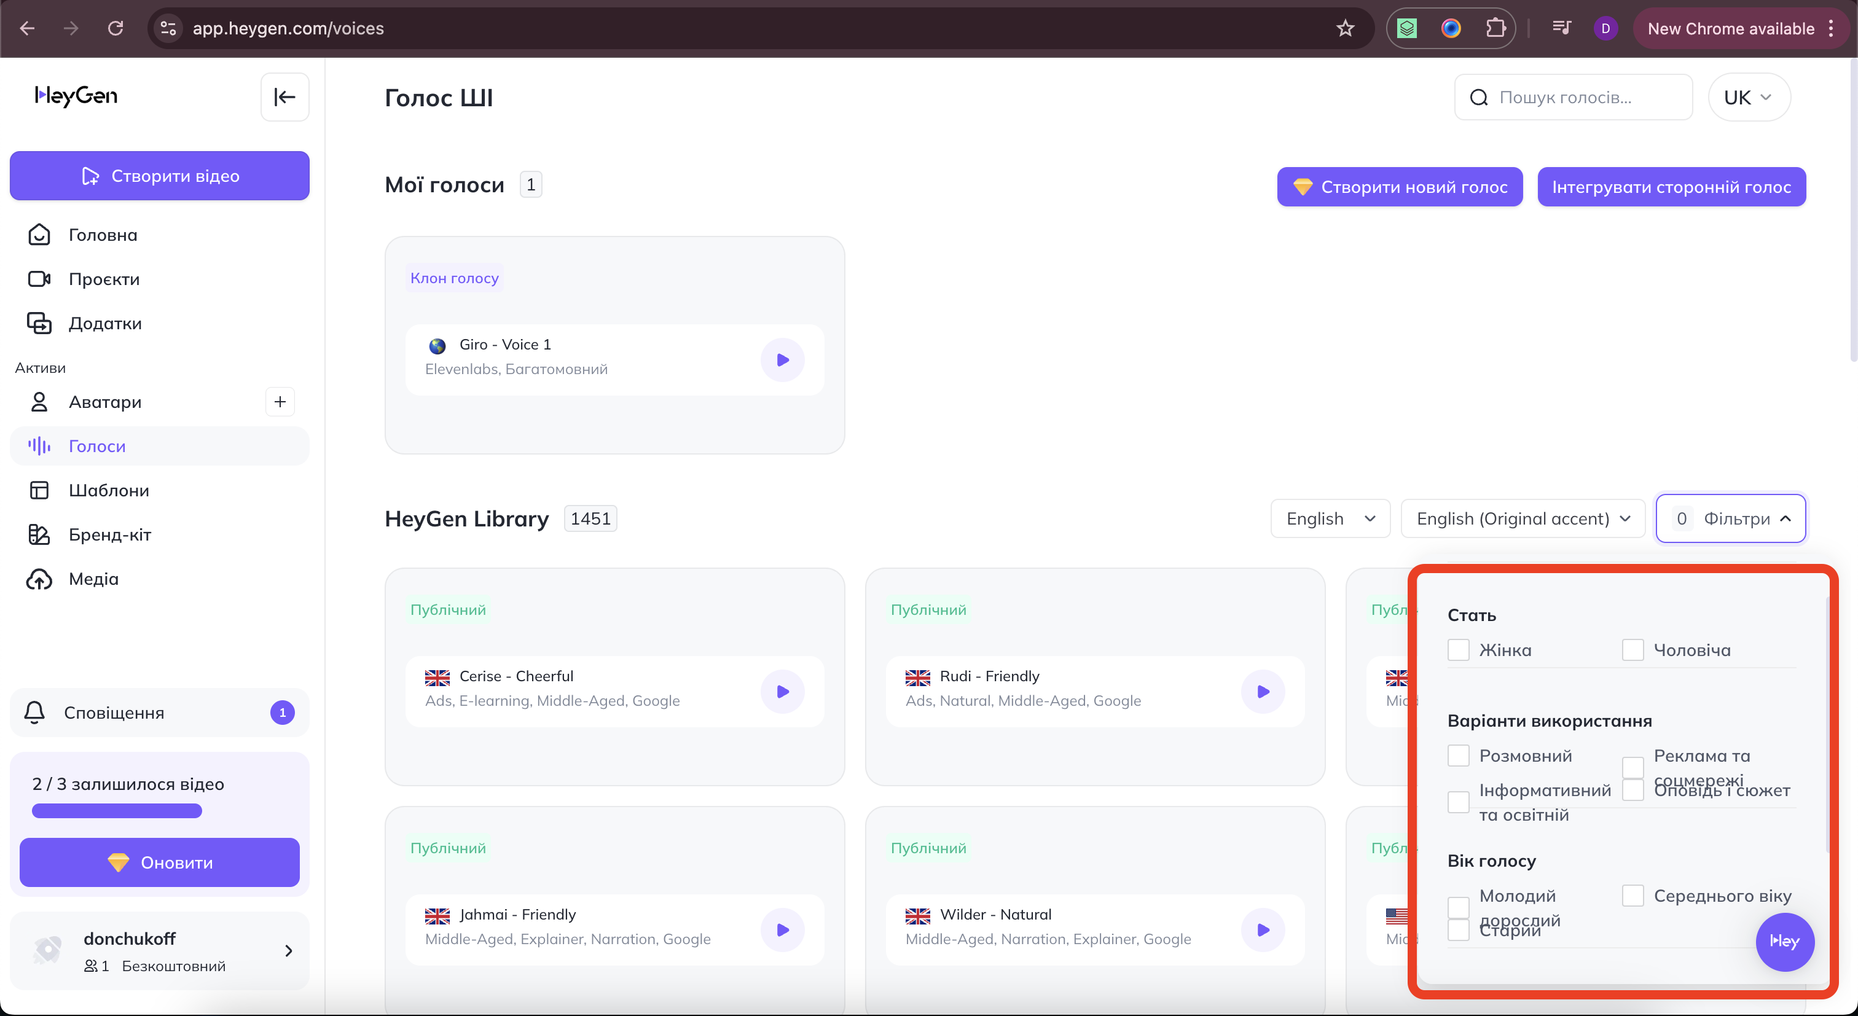Open the Сповіщення notifications panel
Screen dimensions: 1858x1016
click(159, 713)
